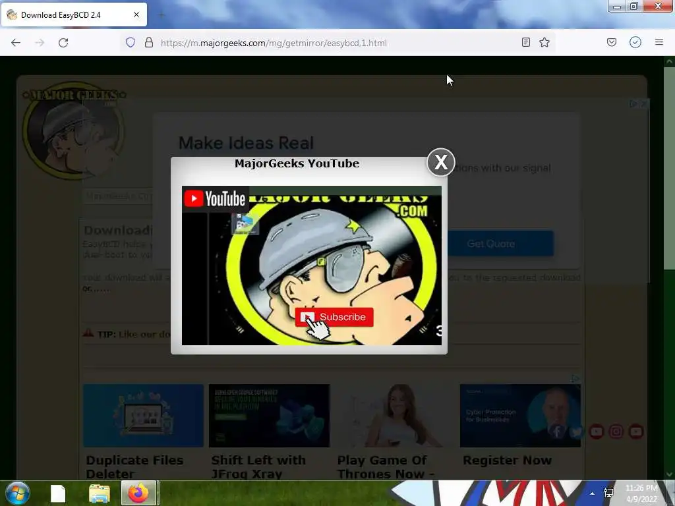Viewport: 675px width, 506px height.
Task: Click the Instagram social icon
Action: (x=616, y=431)
